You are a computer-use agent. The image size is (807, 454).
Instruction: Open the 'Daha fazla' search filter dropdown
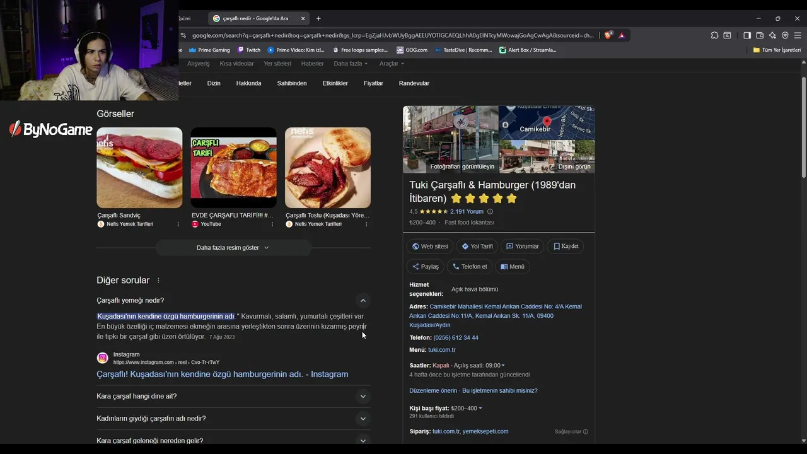click(351, 64)
